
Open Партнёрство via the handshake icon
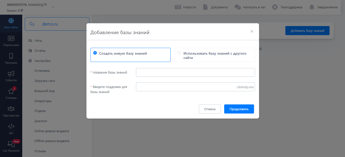point(11,109)
